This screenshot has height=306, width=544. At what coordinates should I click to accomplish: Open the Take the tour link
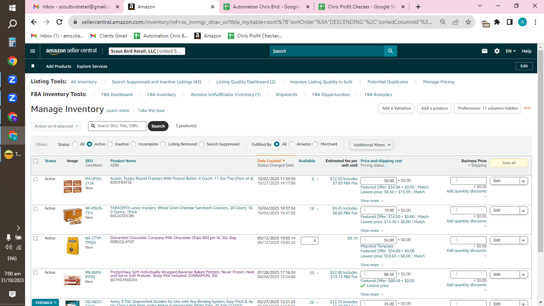pyautogui.click(x=151, y=110)
